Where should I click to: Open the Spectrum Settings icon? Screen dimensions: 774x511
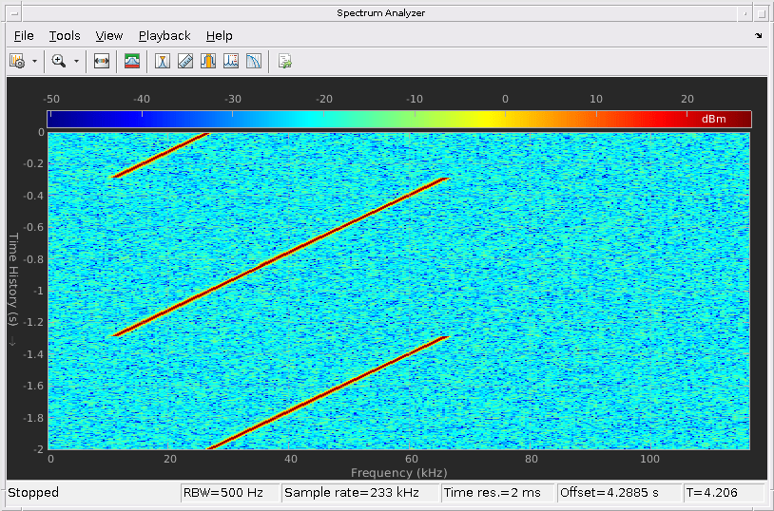[17, 61]
